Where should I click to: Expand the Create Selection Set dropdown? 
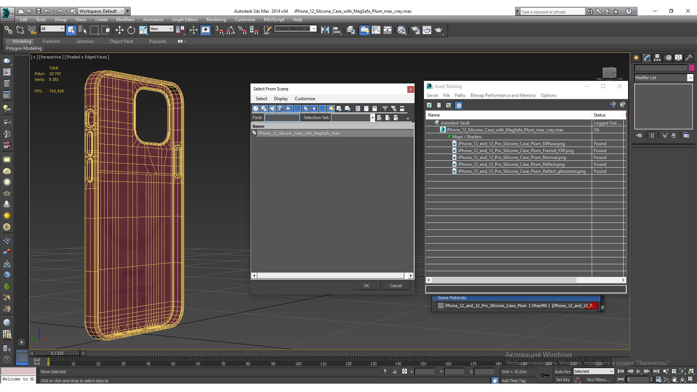(314, 29)
